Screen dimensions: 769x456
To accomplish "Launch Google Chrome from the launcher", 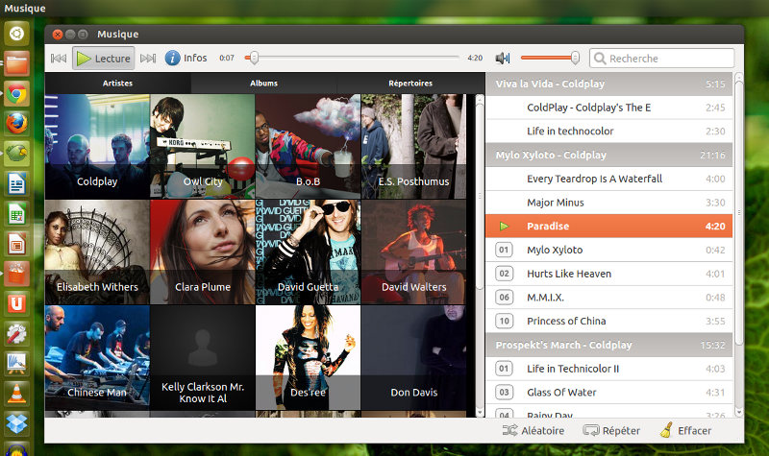I will click(x=16, y=94).
